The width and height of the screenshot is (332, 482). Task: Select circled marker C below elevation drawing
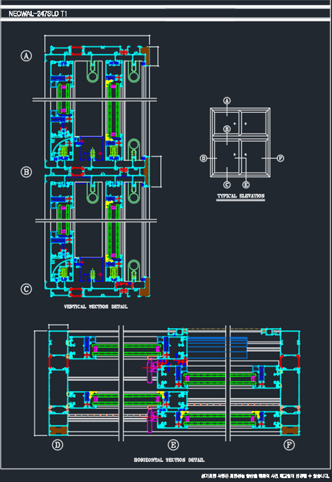[227, 184]
